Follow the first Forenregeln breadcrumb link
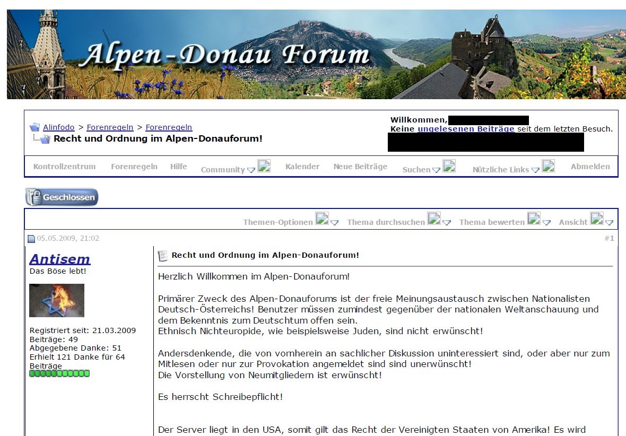This screenshot has height=436, width=626. 110,127
